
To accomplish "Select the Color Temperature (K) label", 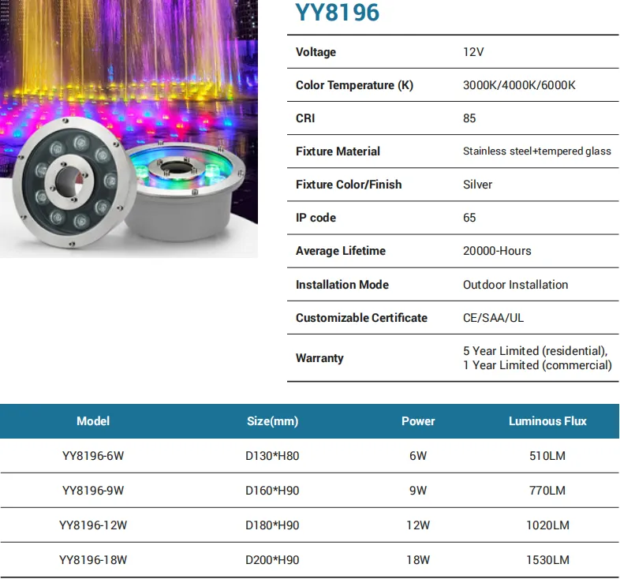I will [x=354, y=85].
